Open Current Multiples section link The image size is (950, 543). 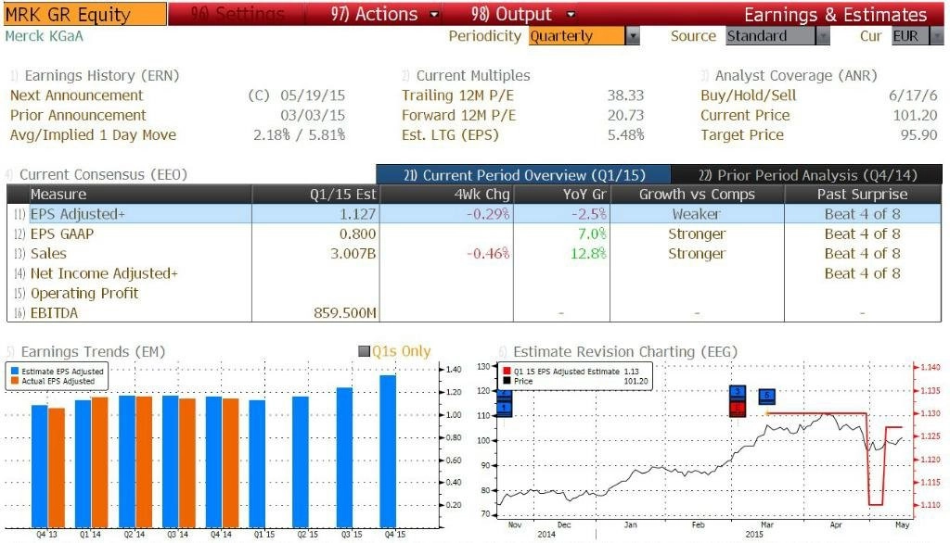(472, 76)
